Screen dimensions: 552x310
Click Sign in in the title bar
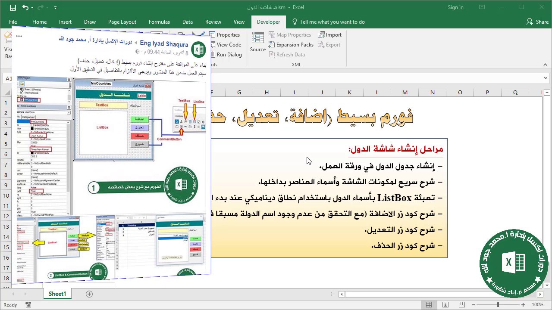point(455,7)
